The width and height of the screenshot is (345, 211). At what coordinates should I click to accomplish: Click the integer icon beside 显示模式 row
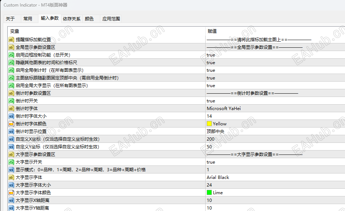click(11, 170)
